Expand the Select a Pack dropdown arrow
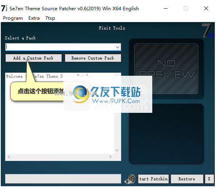216x189 pixels. coord(118,47)
